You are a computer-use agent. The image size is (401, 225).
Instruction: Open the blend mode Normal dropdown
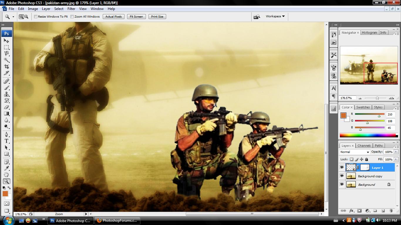coord(355,152)
